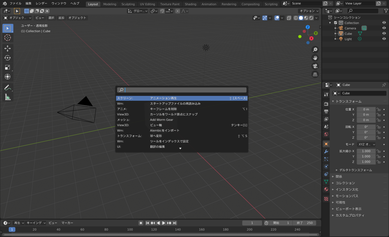Switch to the Sculpting workspace tab

[128, 4]
